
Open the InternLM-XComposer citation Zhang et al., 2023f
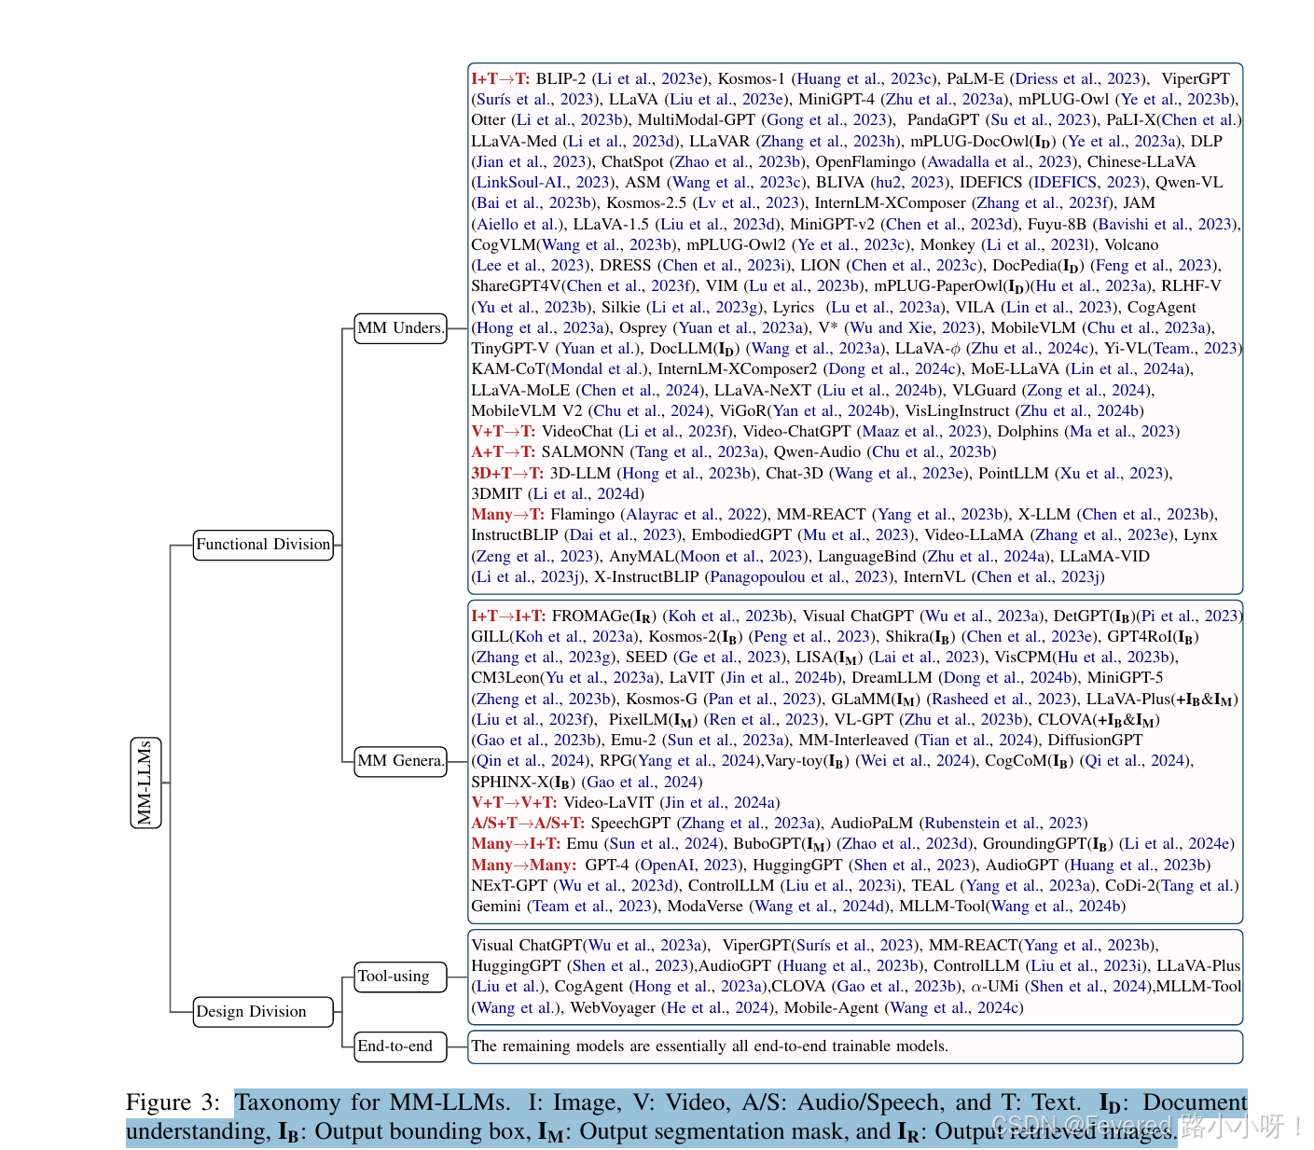(1043, 203)
